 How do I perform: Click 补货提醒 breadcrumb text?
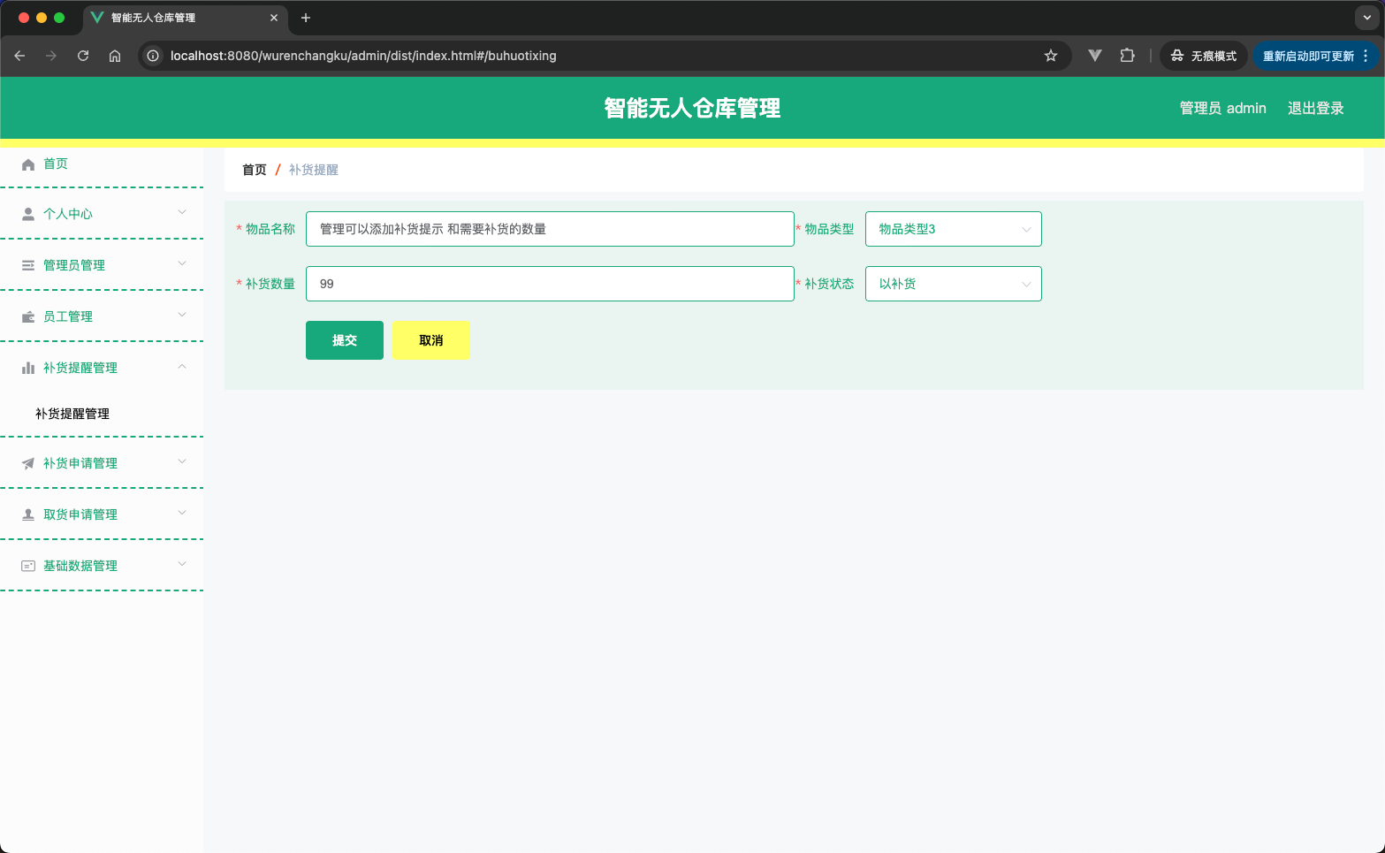[314, 170]
